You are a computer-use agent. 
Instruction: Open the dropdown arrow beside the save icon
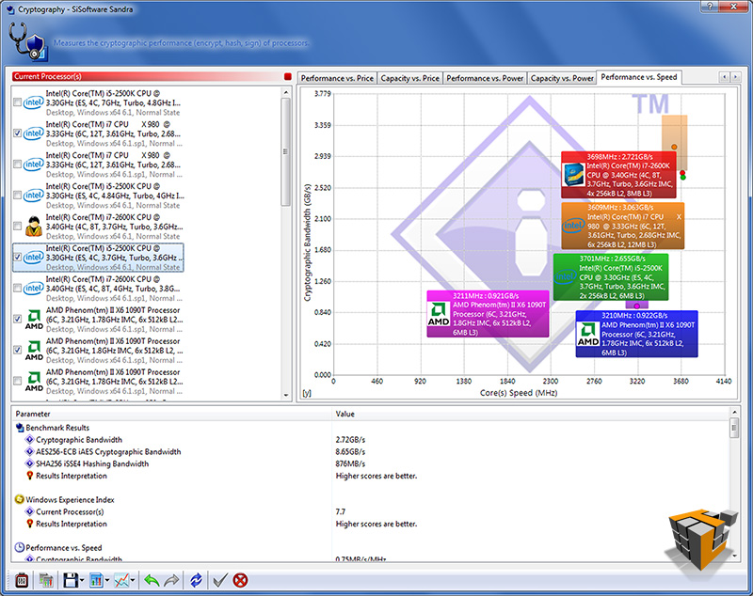[x=82, y=580]
